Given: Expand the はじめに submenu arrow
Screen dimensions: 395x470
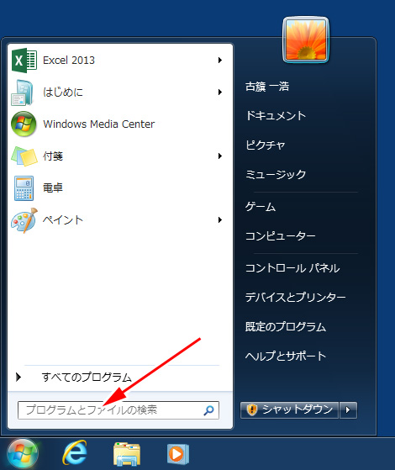Looking at the screenshot, I should [x=220, y=92].
